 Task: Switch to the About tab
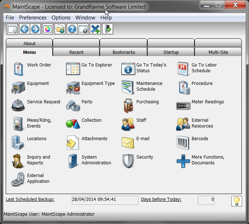(x=29, y=43)
